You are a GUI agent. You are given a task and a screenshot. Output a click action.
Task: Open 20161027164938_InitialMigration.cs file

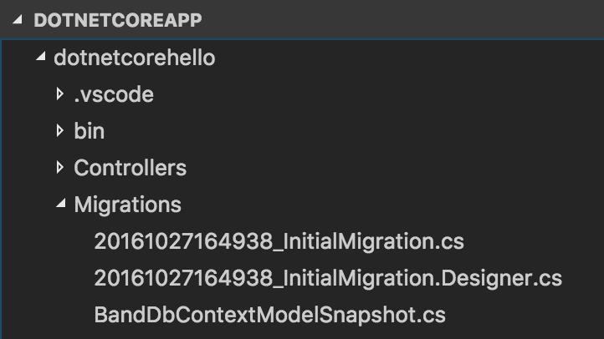(279, 242)
